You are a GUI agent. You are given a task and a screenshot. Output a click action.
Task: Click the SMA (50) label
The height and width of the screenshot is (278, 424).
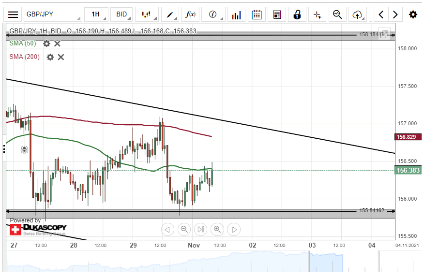23,43
